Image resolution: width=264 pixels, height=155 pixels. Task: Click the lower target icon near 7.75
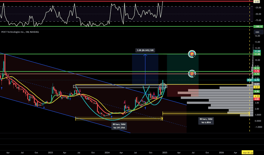pos(192,74)
